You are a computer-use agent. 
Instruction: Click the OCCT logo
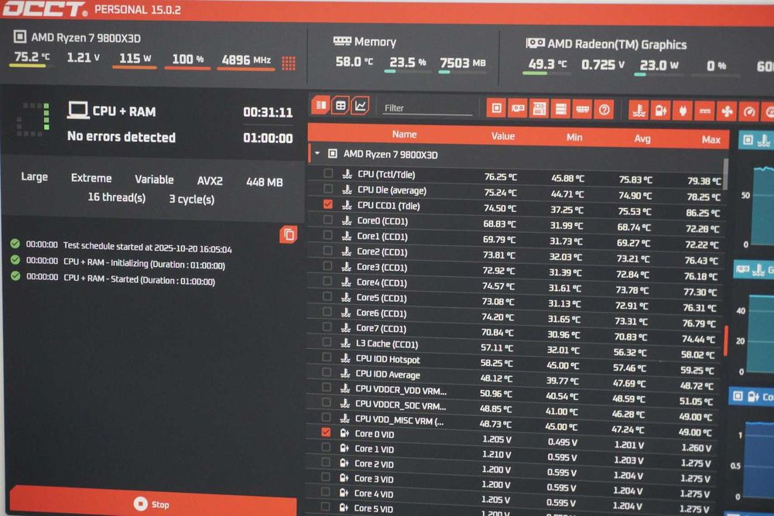(x=46, y=9)
